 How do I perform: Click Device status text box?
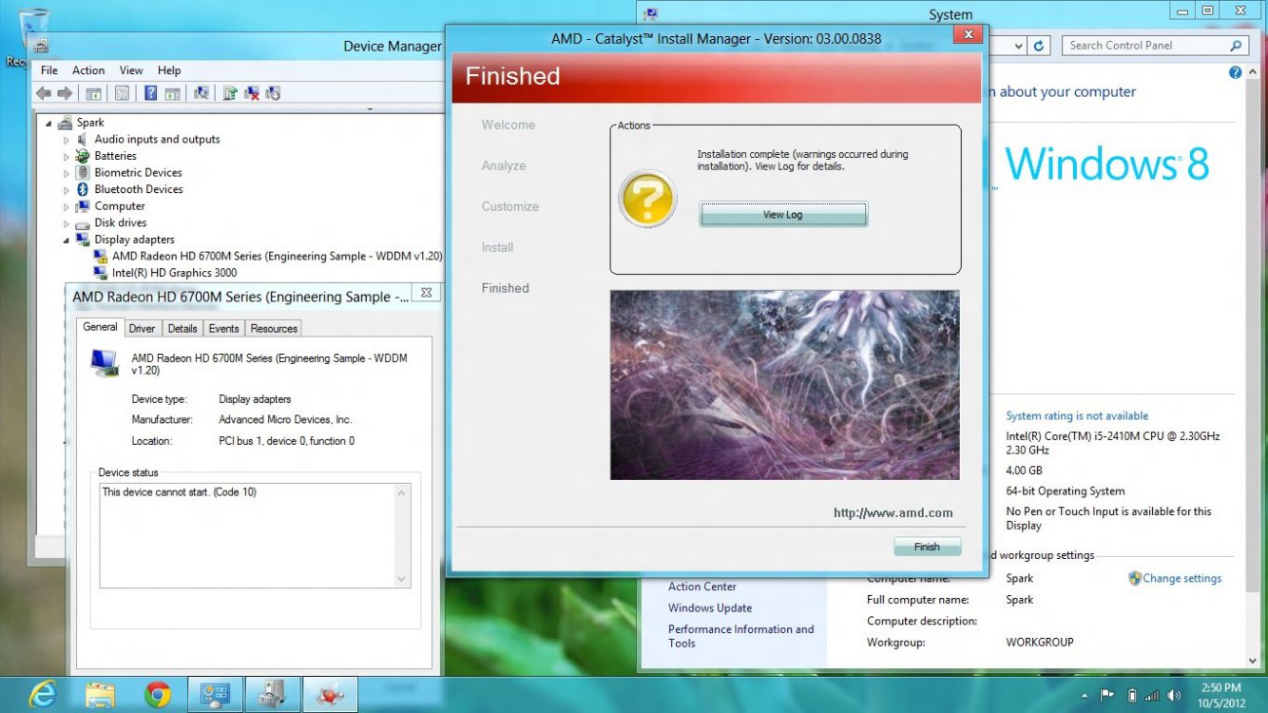click(x=254, y=536)
